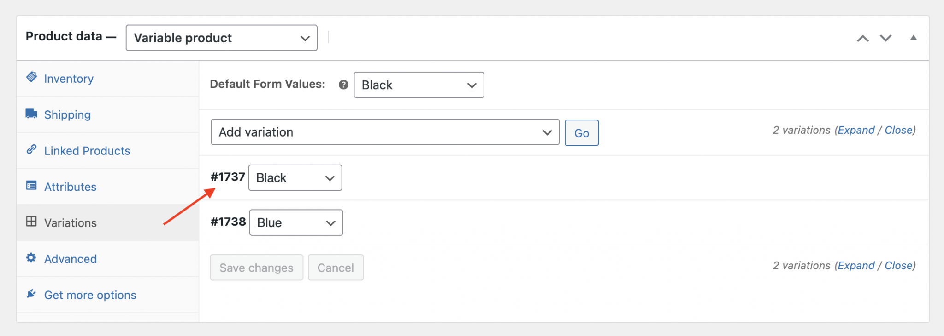
Task: Click the Expand link for variations
Action: pos(856,130)
